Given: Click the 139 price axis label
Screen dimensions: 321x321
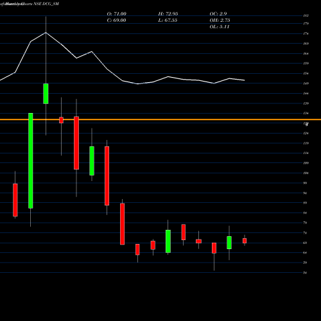Looking at the screenshot, I should (306, 103).
